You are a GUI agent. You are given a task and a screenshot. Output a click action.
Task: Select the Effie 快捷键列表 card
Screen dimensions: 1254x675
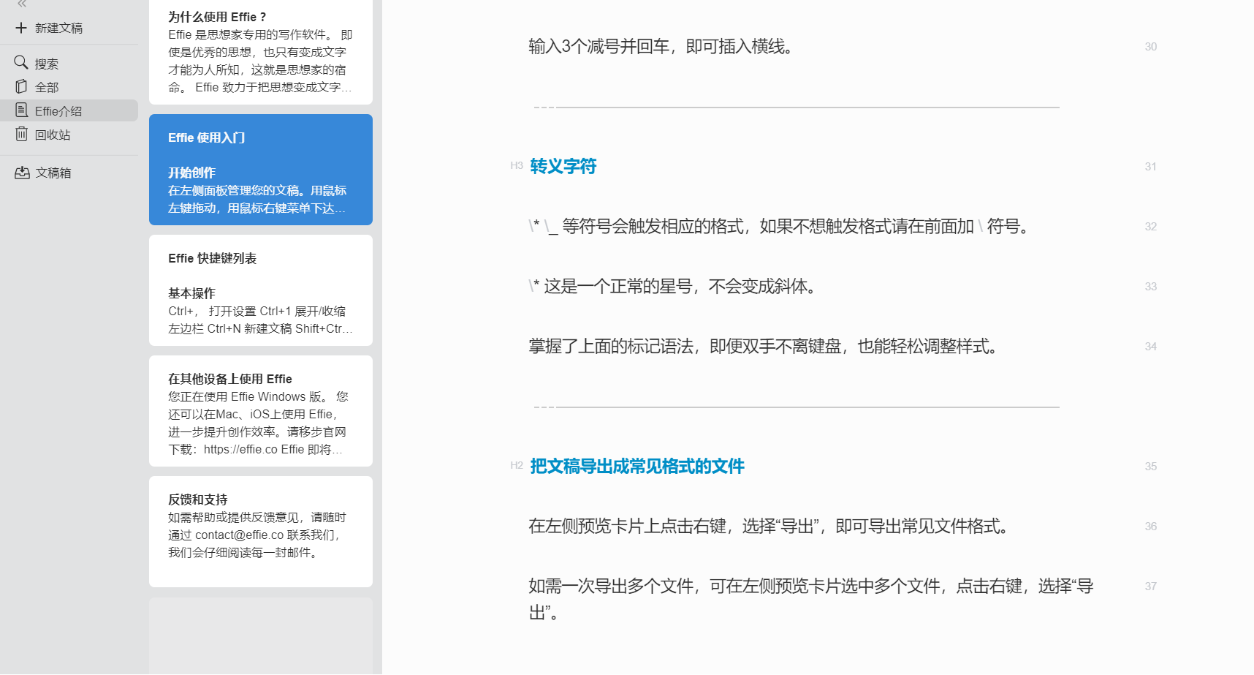(260, 290)
